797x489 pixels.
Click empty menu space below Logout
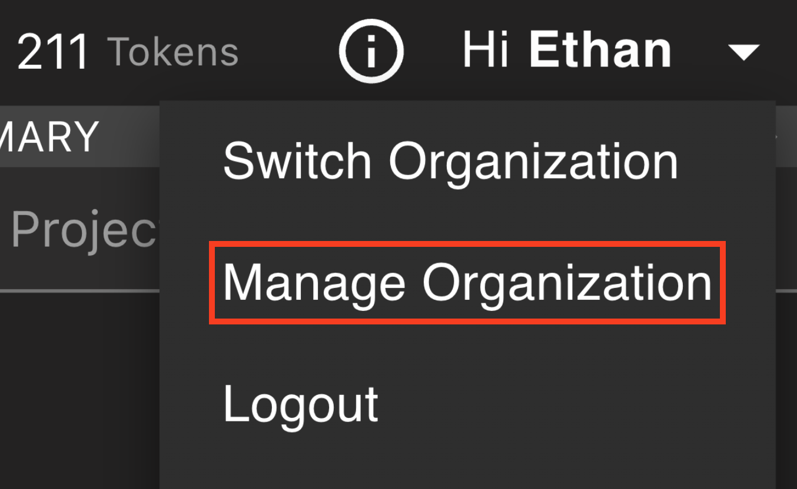pos(467,461)
